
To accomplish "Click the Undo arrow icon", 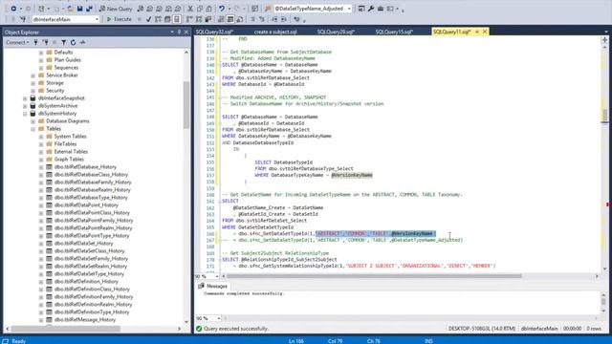I will [x=221, y=9].
